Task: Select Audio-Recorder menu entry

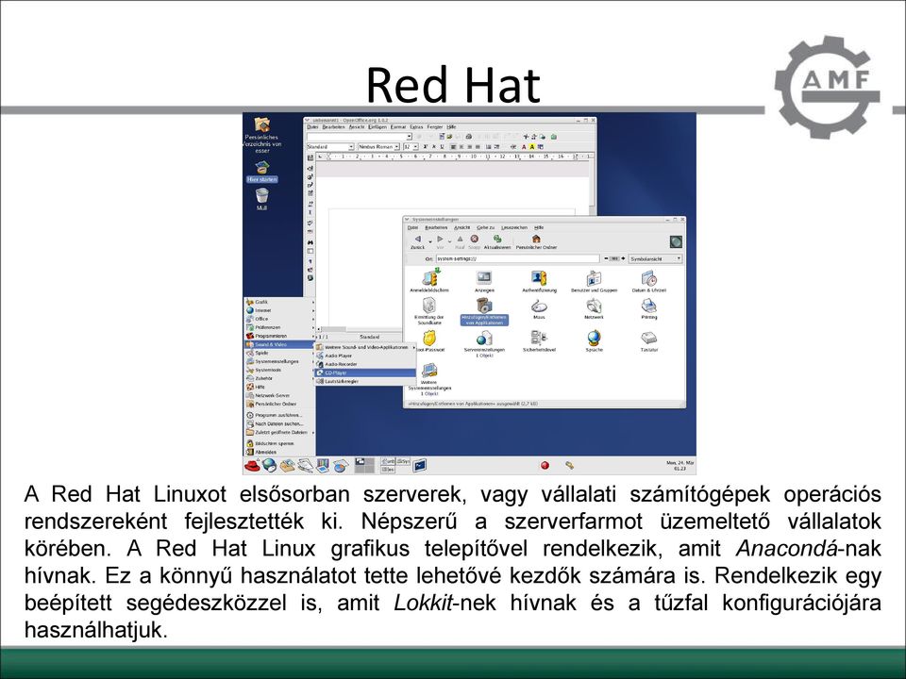Action: (x=365, y=364)
